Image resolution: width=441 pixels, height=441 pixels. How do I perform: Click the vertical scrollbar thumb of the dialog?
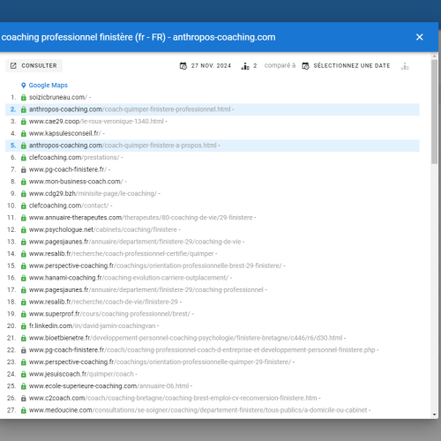[x=434, y=112]
